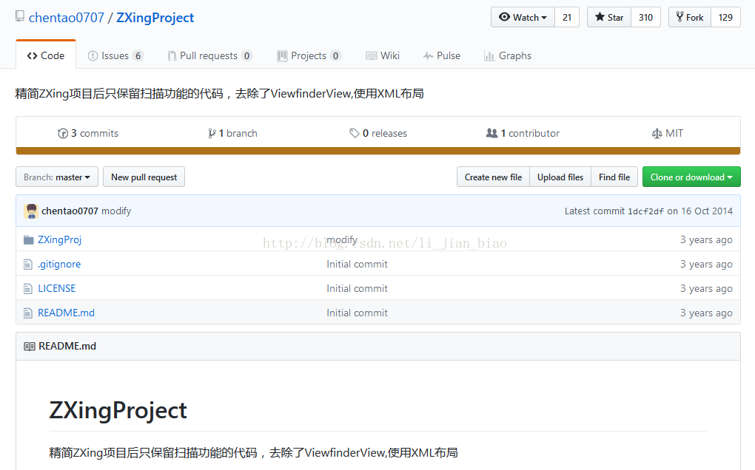View the 3 commits history

tap(88, 133)
